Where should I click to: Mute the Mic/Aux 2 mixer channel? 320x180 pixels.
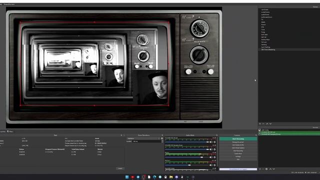point(211,165)
